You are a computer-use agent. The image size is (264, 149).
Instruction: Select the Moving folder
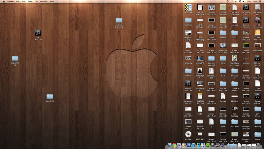click(258, 122)
